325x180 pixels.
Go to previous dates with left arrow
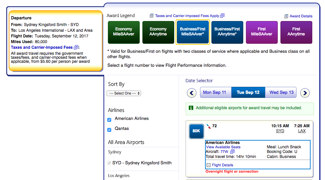click(192, 93)
